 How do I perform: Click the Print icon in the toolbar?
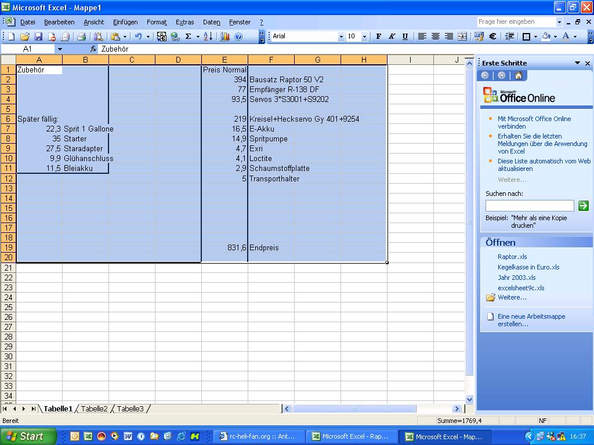tap(81, 37)
